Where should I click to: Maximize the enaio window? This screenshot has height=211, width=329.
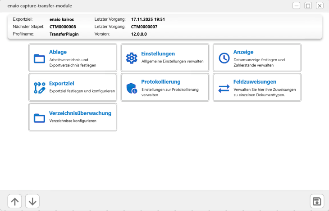coord(308,6)
